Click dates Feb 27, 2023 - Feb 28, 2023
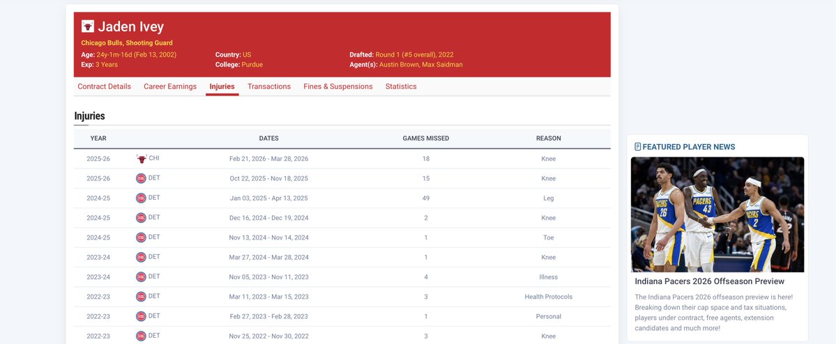This screenshot has width=836, height=344. 268,316
